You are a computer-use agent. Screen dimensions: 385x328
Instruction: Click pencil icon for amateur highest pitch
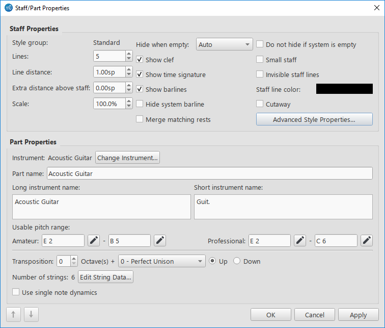click(160, 240)
